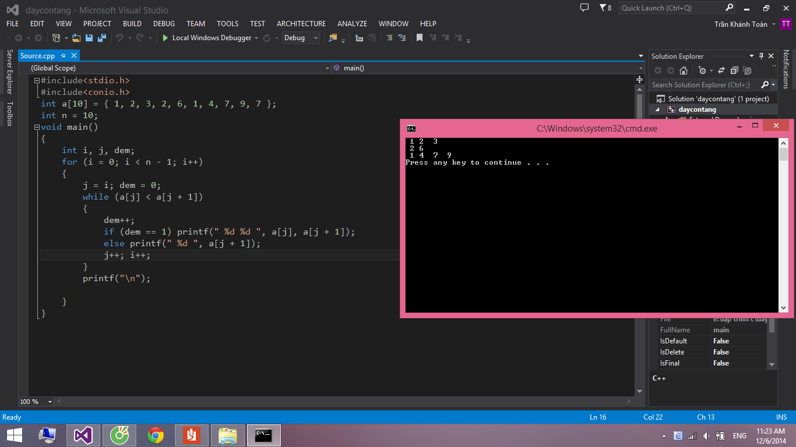Click the Trần Khánh Toàn account name
Viewport: 796px width, 447px height.
[741, 24]
